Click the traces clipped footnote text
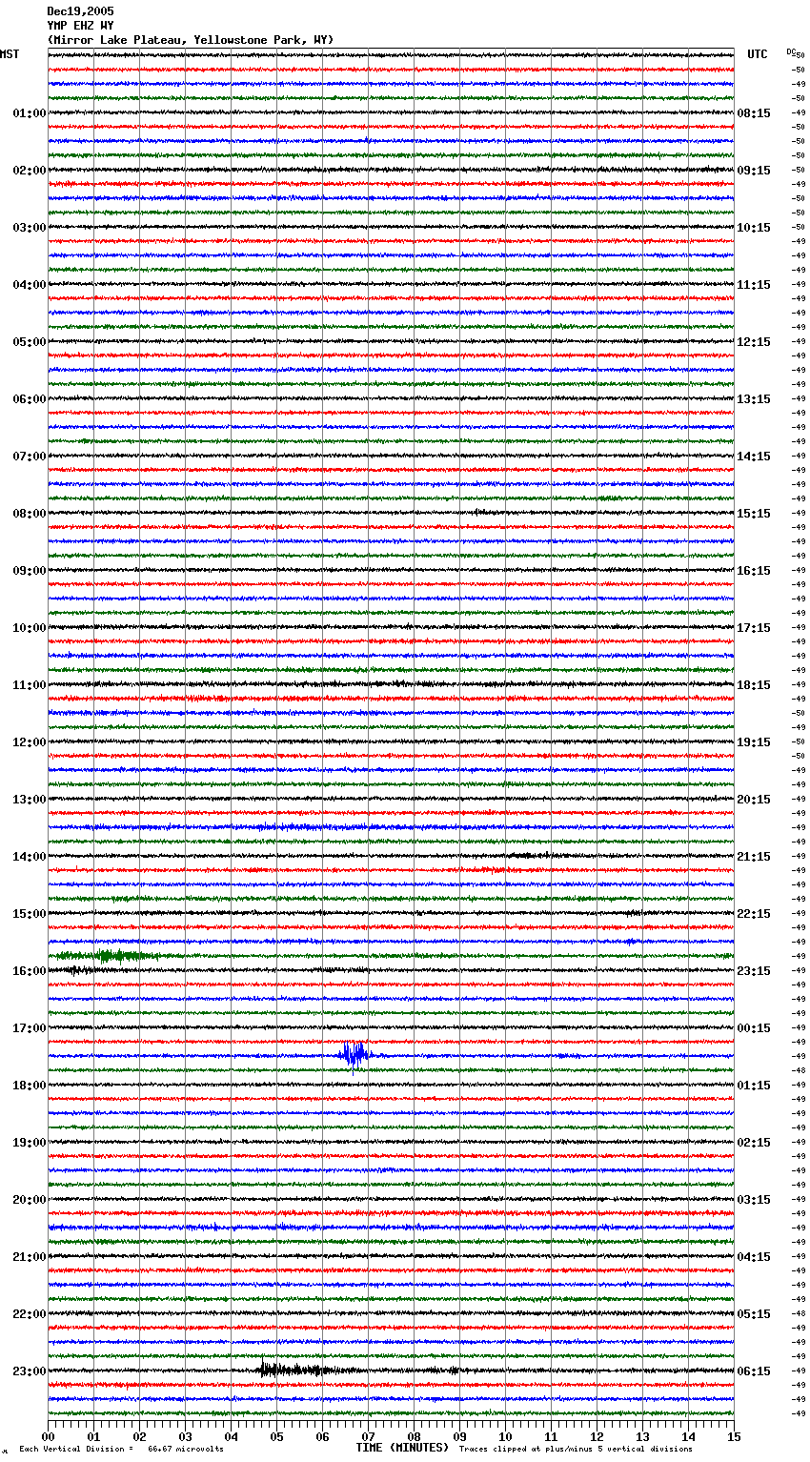 (x=576, y=1449)
